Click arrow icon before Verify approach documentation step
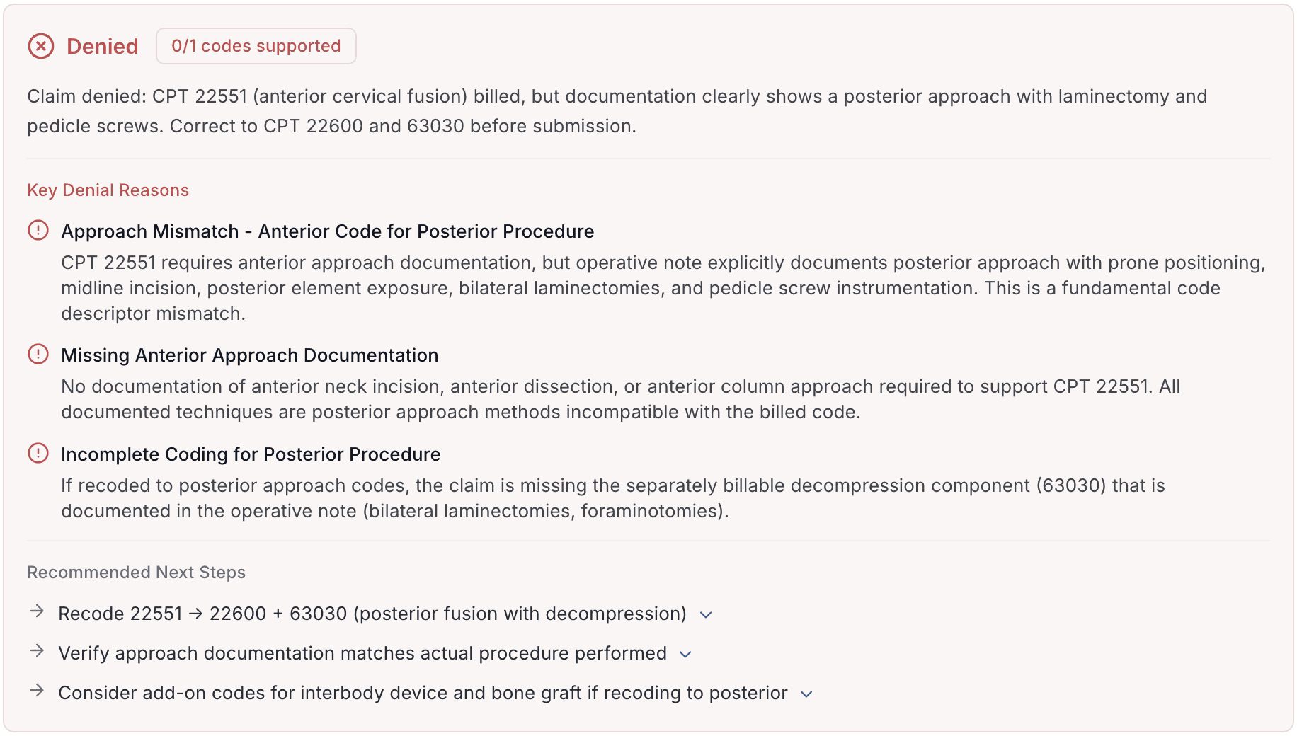Screen dimensions: 1297x736 click(x=38, y=651)
